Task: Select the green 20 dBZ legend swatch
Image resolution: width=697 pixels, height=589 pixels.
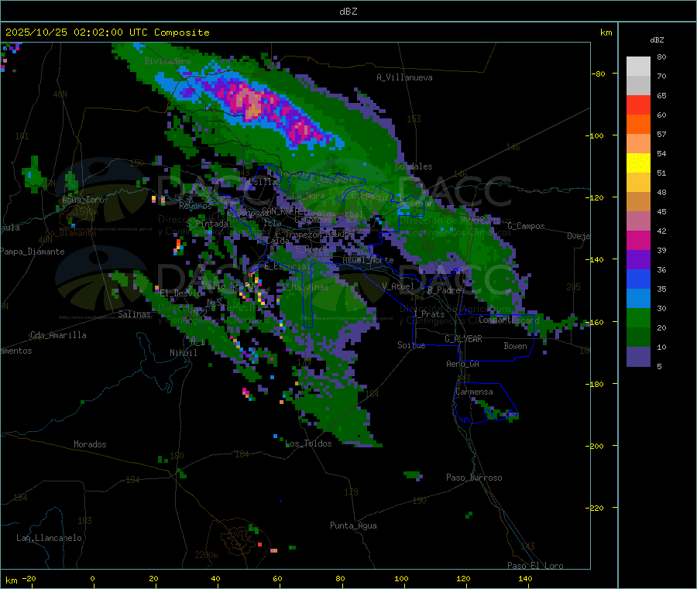Action: [638, 317]
